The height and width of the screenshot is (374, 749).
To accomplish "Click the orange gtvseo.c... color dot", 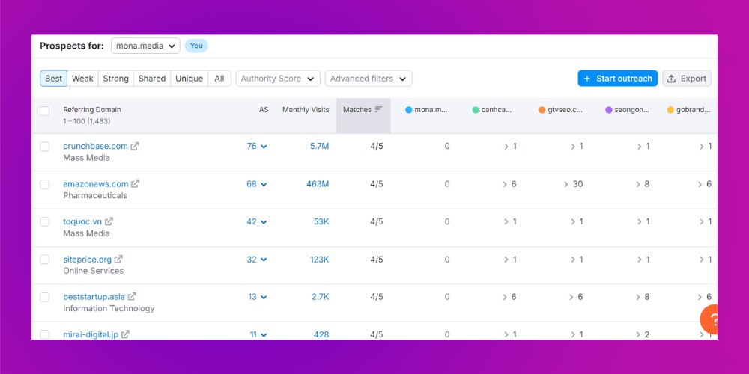I will (542, 110).
